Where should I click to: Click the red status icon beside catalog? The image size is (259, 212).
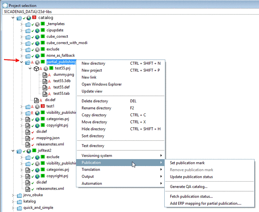[34, 17]
